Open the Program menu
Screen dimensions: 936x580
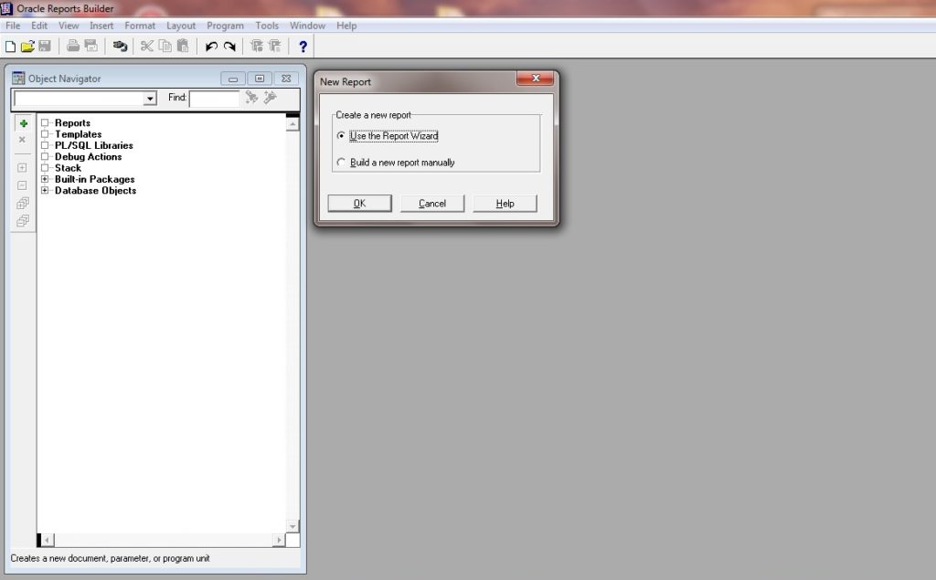click(x=225, y=26)
